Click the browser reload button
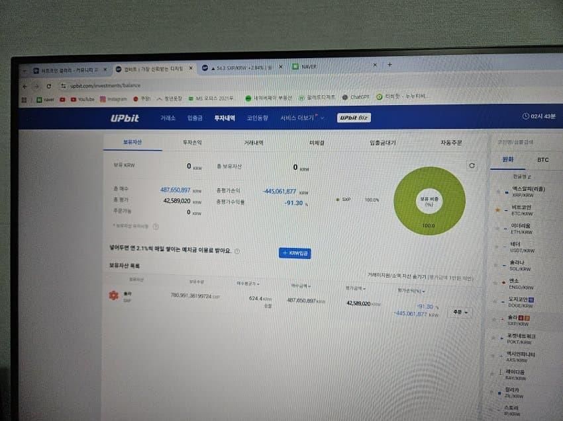563x421 pixels. pos(49,86)
